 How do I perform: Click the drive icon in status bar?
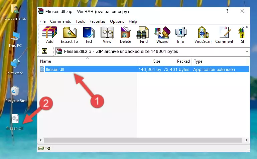point(41,148)
